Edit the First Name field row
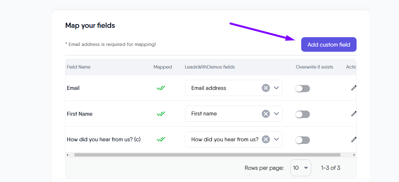 354,114
